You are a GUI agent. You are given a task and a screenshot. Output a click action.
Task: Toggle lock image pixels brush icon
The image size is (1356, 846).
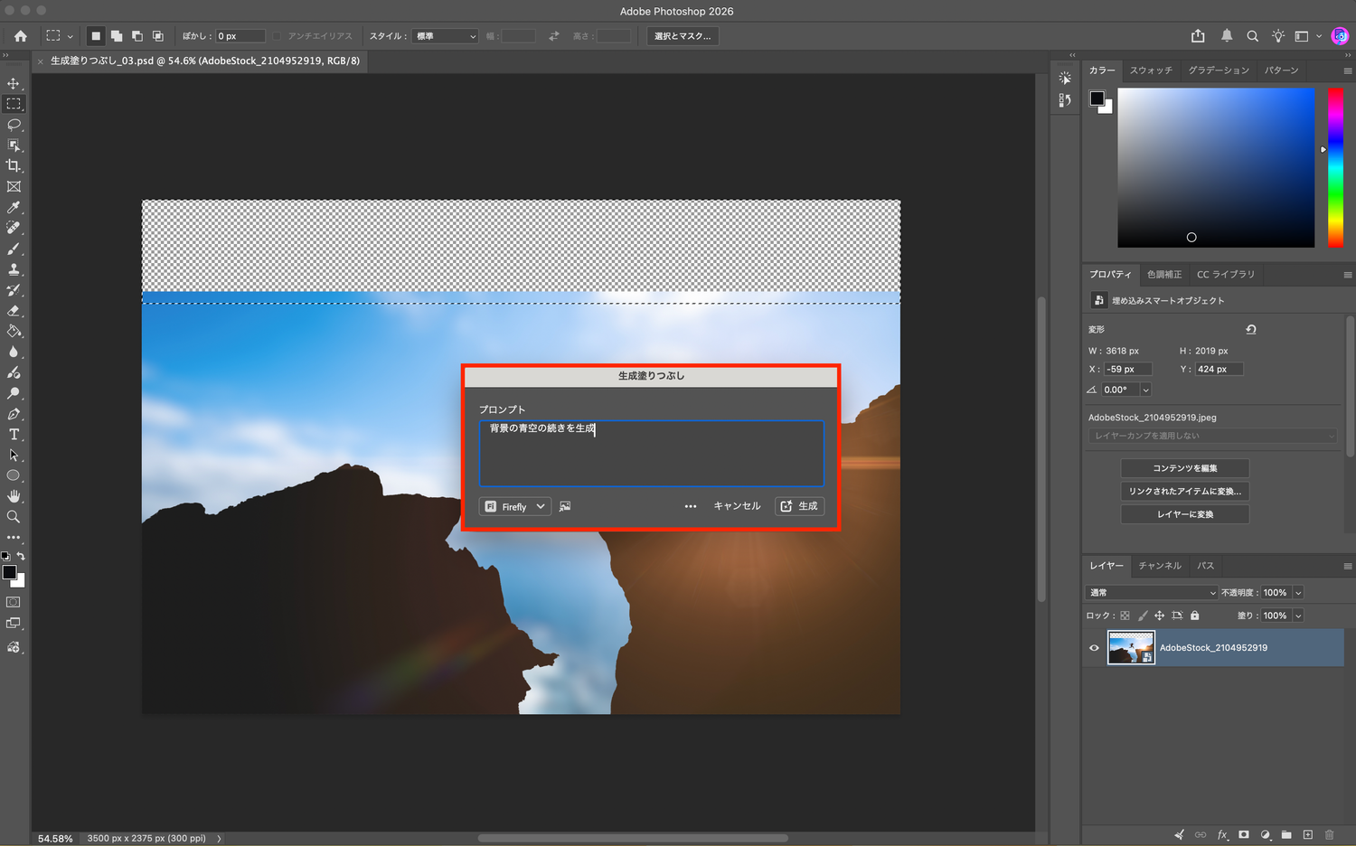coord(1143,616)
